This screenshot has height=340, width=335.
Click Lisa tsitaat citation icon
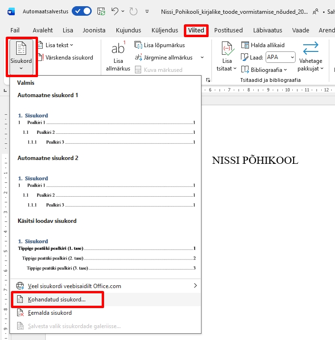pyautogui.click(x=227, y=50)
